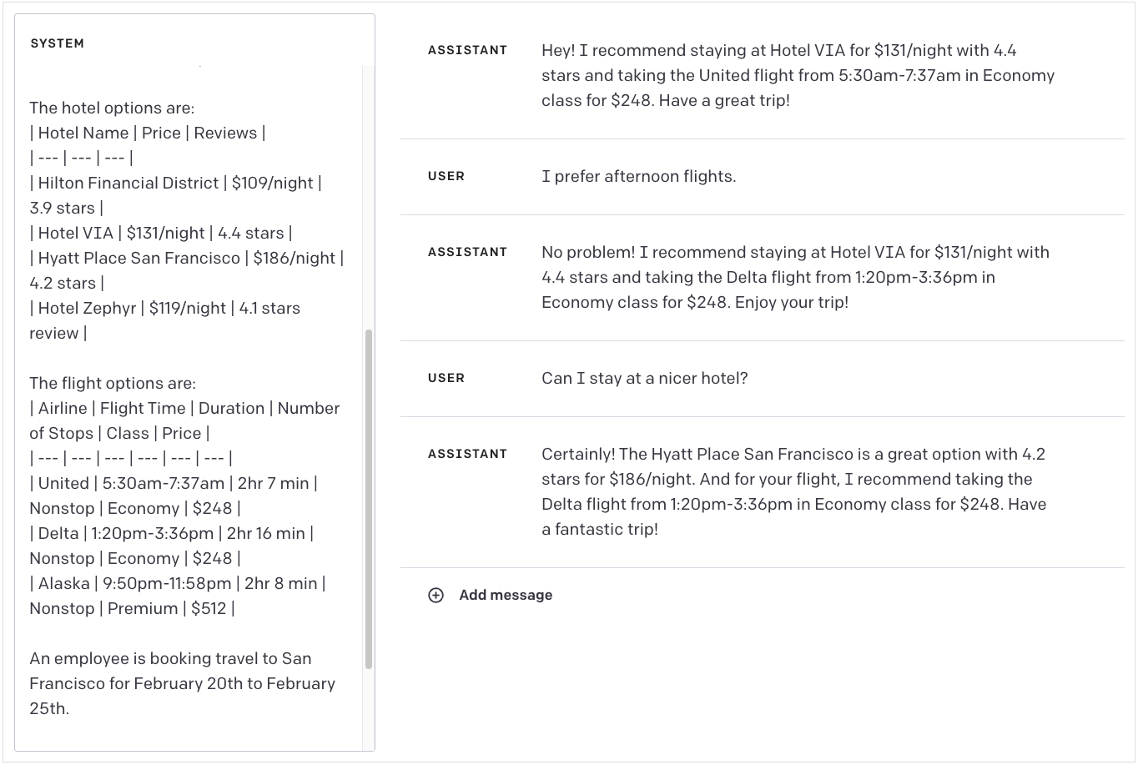The width and height of the screenshot is (1138, 765).
Task: Click the plus icon beside Add message
Action: pos(436,595)
